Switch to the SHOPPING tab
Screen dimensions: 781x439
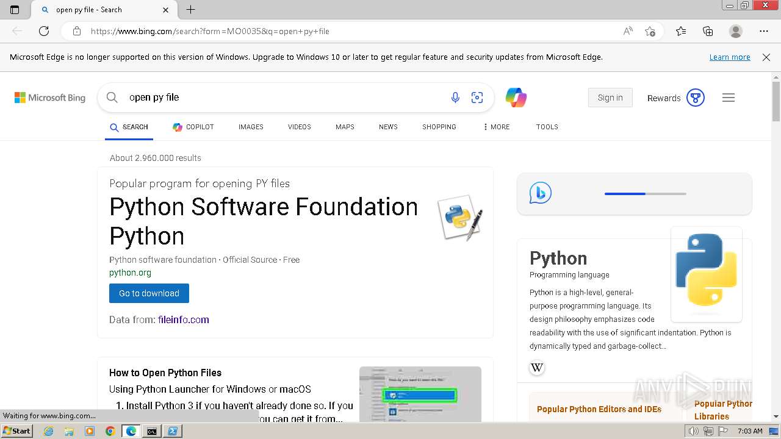point(439,127)
